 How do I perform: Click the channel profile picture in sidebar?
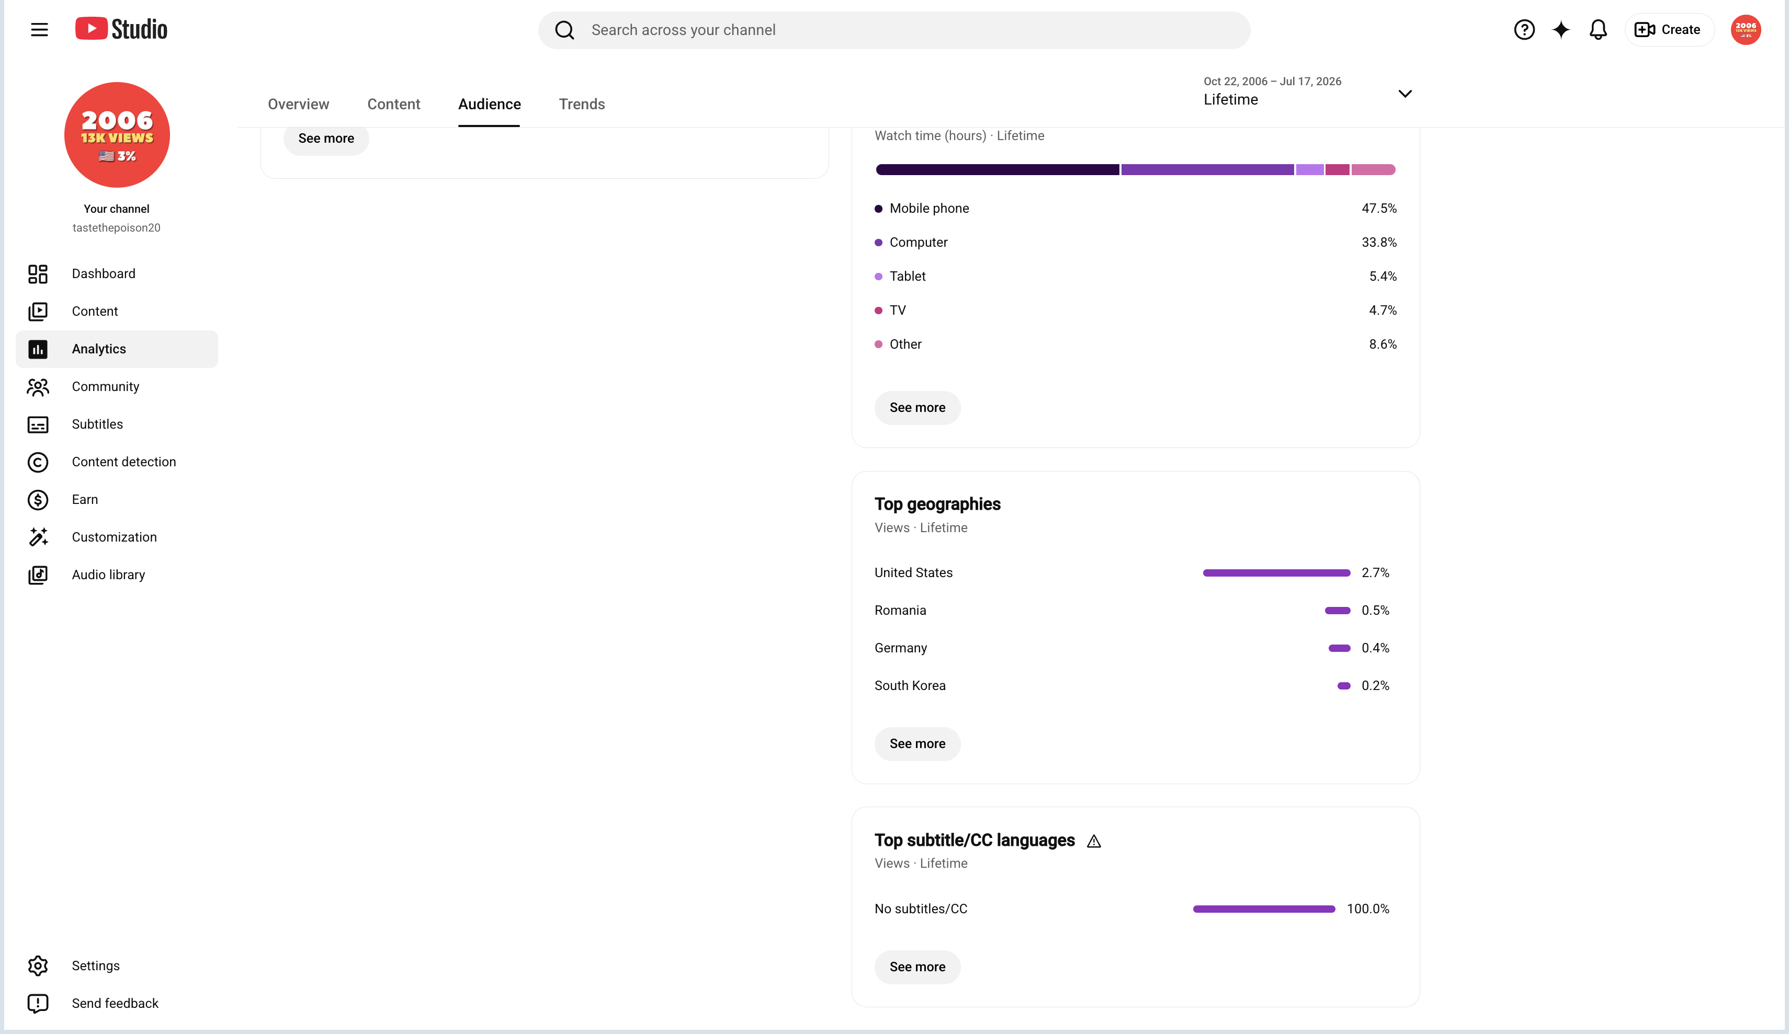pyautogui.click(x=117, y=135)
